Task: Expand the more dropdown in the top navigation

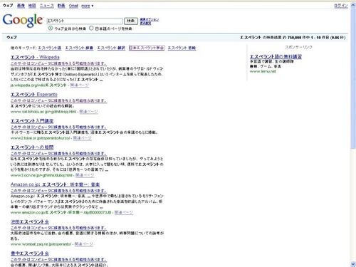Action: [87, 6]
